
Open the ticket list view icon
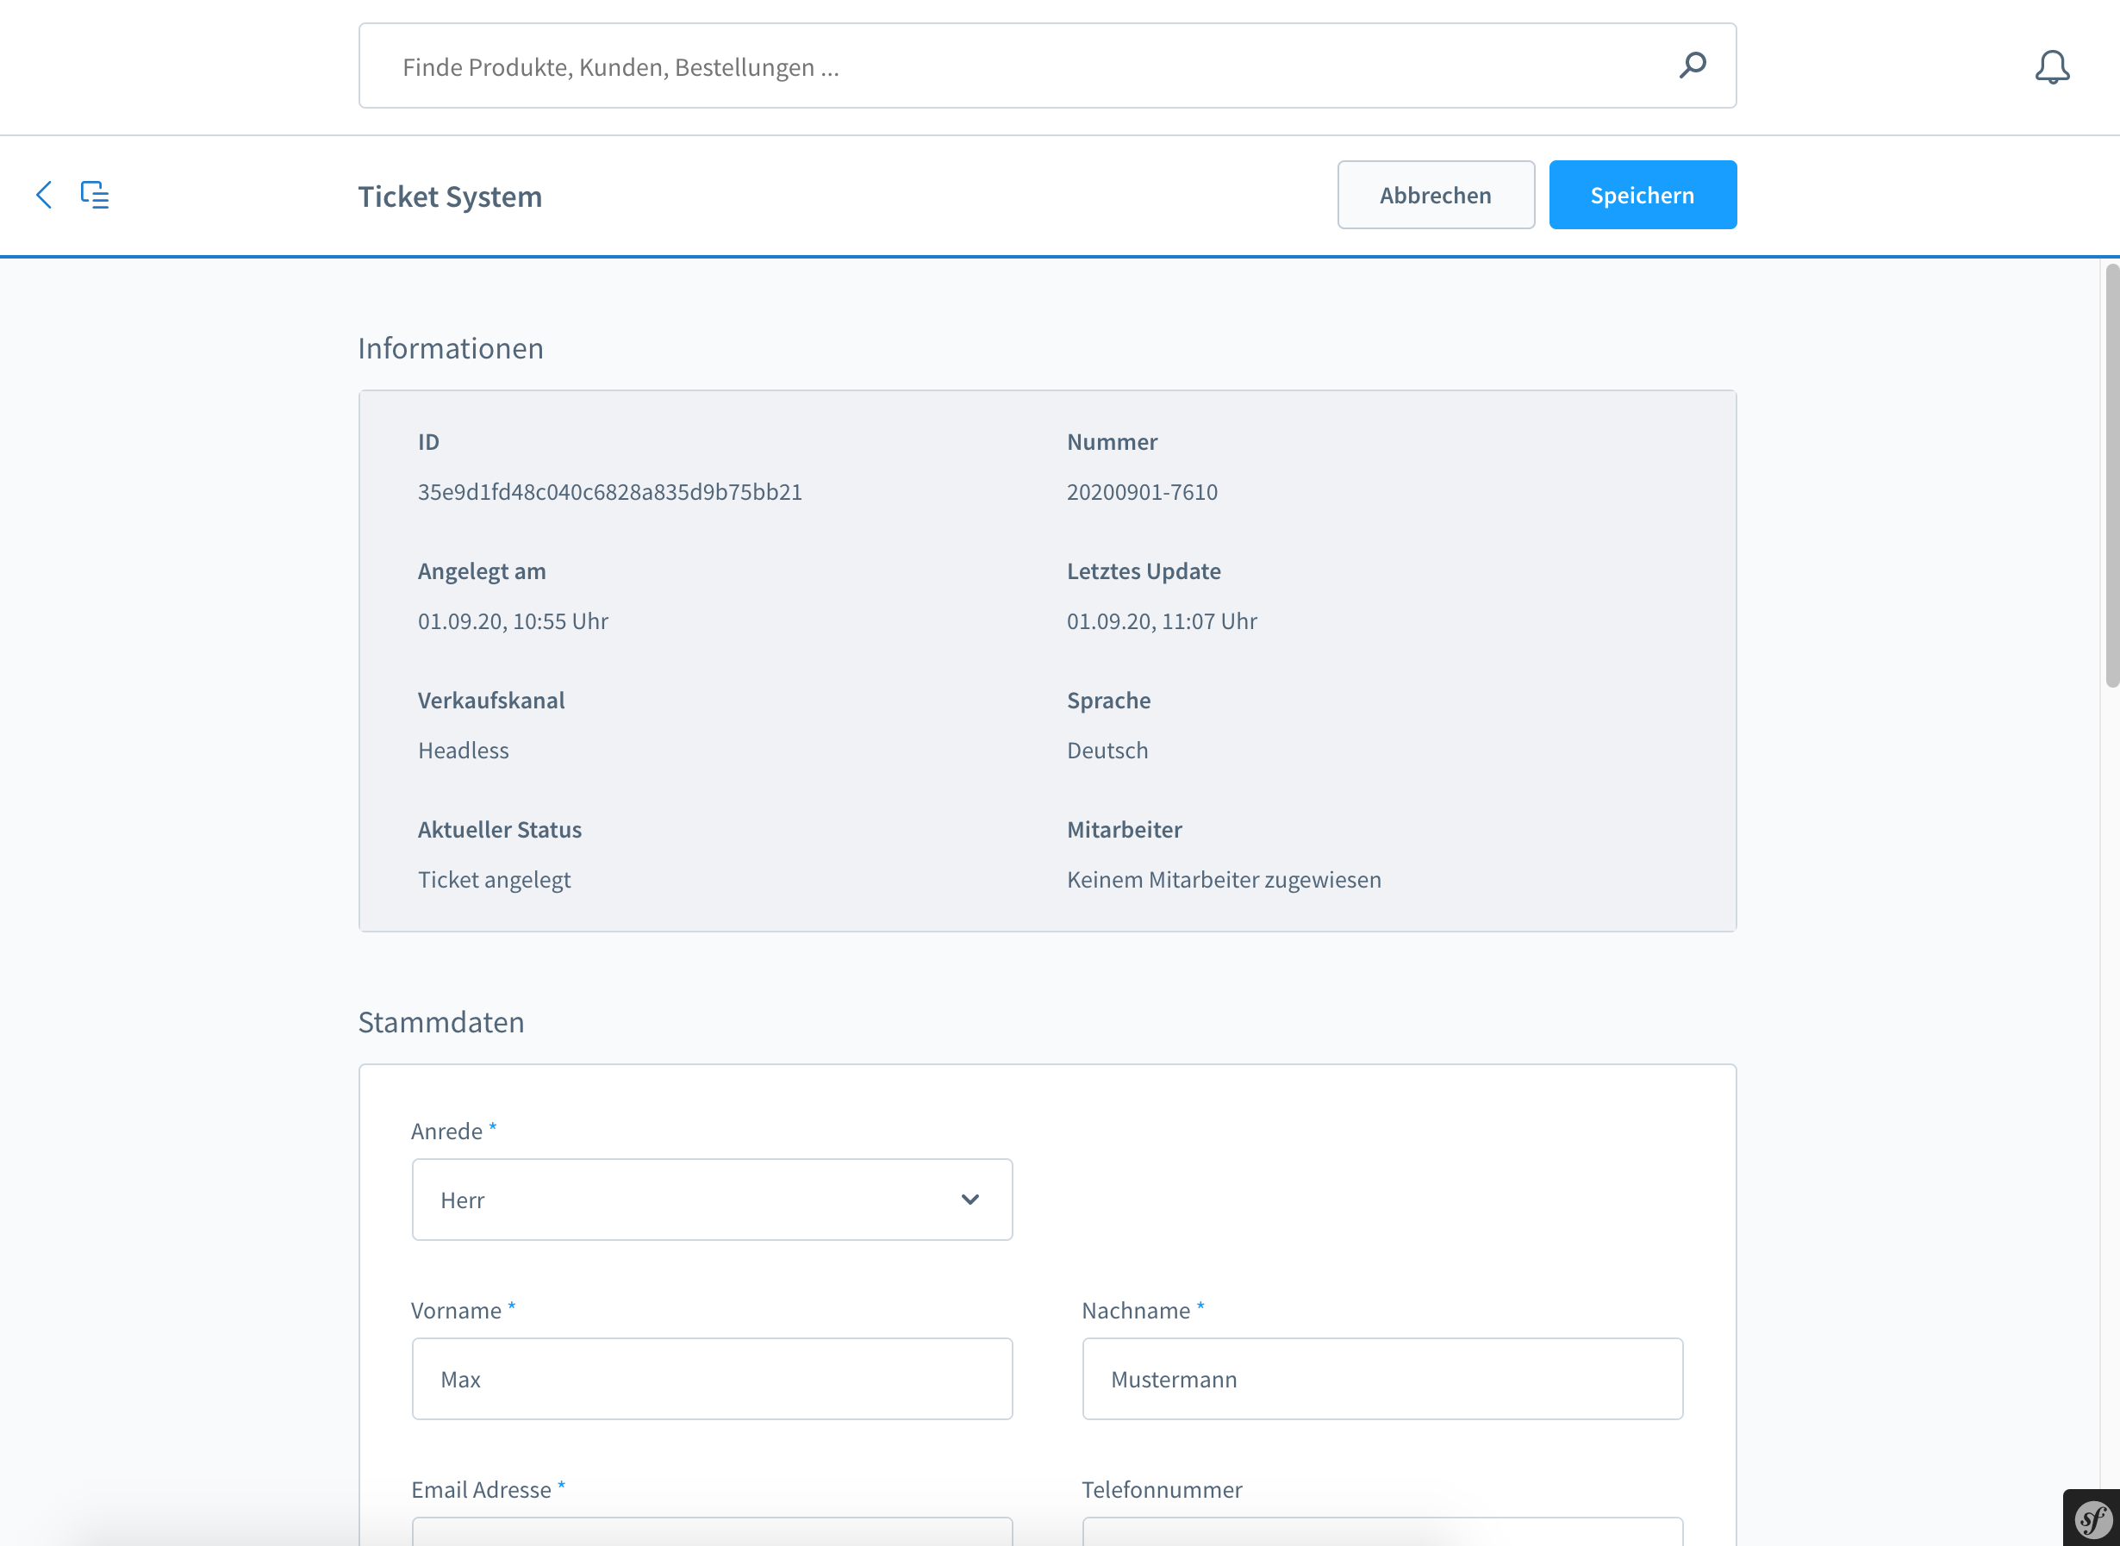[95, 195]
